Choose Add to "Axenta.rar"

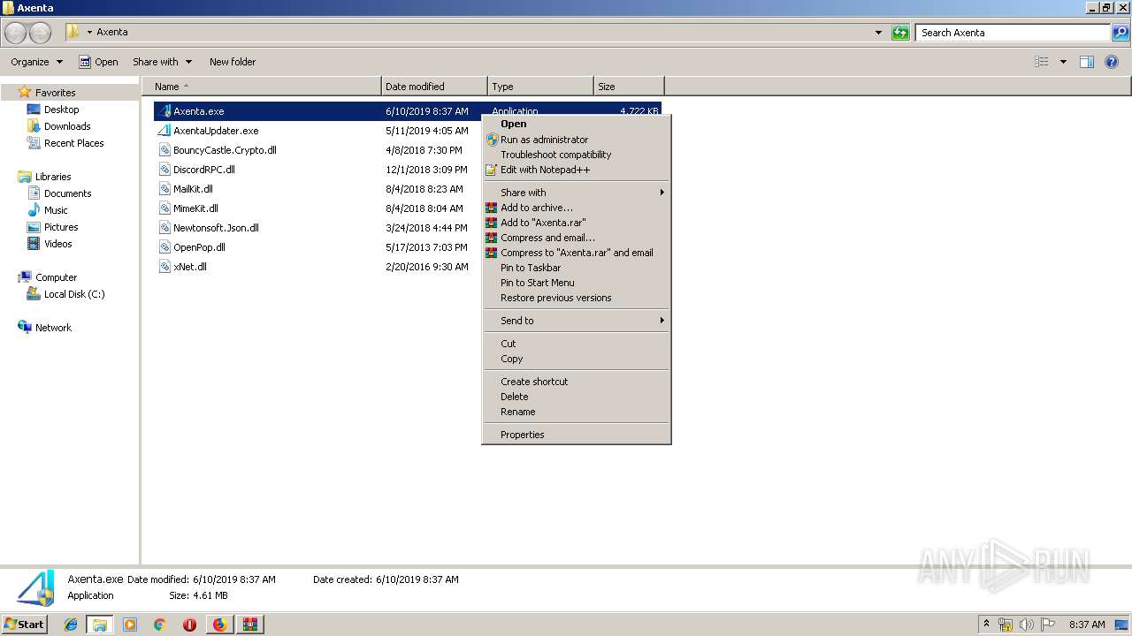point(577,223)
